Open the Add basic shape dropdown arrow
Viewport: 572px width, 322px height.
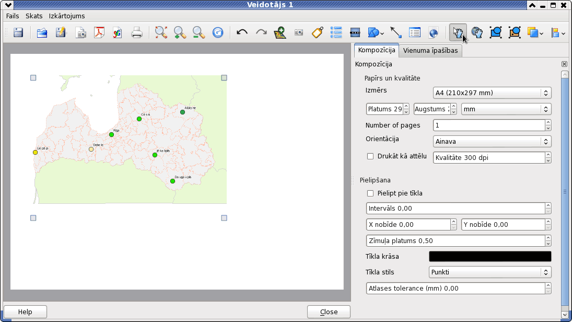382,33
